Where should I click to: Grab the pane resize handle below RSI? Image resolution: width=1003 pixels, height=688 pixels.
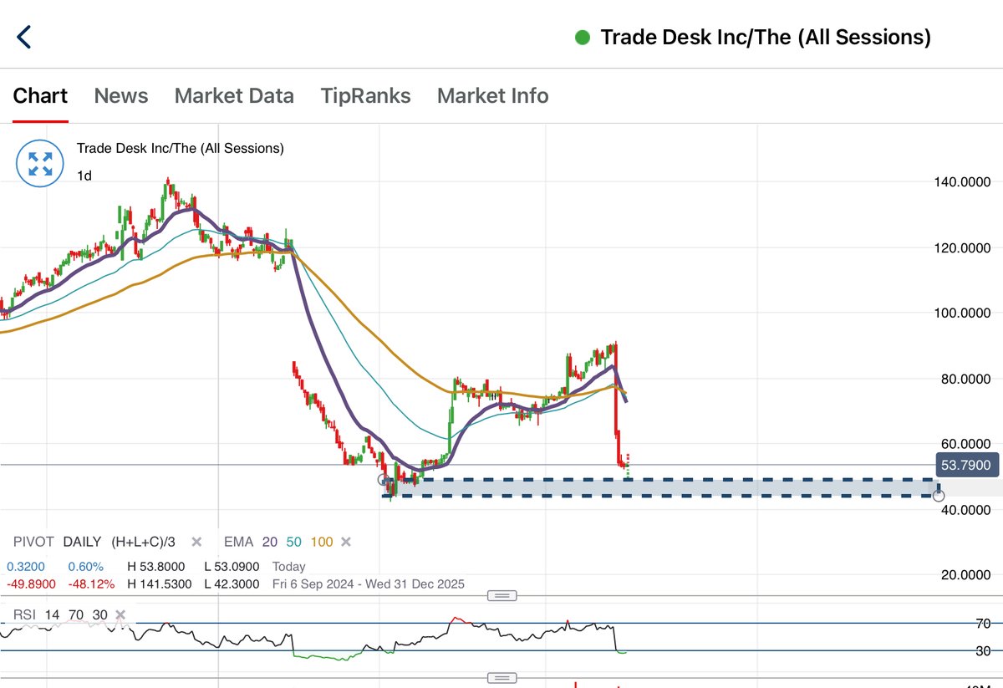pyautogui.click(x=501, y=677)
